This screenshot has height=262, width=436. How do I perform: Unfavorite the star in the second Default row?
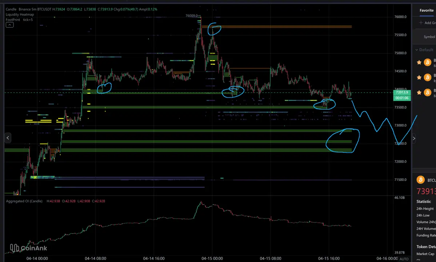pos(419,77)
